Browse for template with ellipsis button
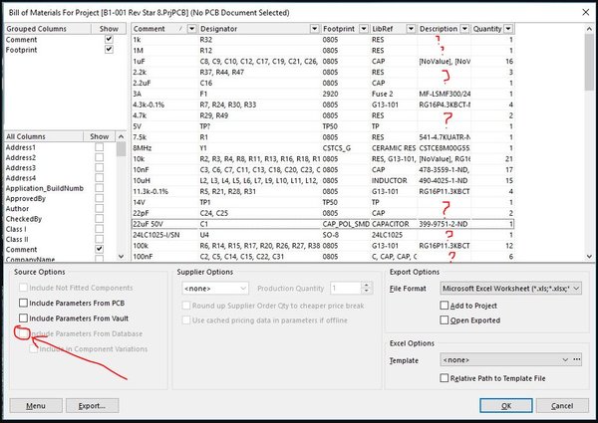The height and width of the screenshot is (423, 598). 577,359
